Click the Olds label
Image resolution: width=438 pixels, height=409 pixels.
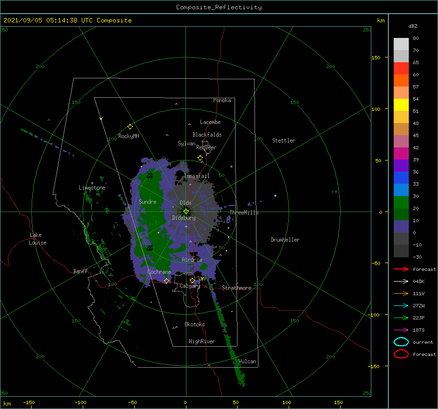[185, 203]
